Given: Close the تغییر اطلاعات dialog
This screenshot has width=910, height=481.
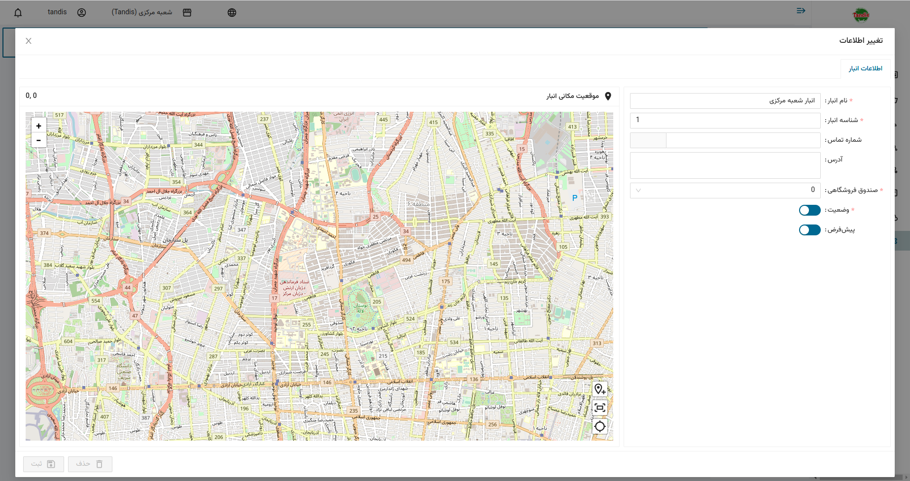Looking at the screenshot, I should [29, 41].
